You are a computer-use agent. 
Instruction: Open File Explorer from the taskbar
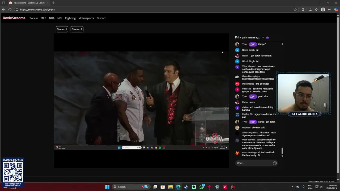(x=171, y=187)
